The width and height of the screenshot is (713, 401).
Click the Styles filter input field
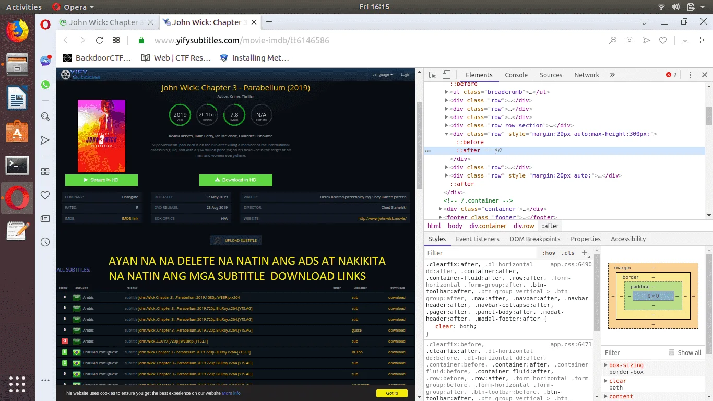click(480, 253)
